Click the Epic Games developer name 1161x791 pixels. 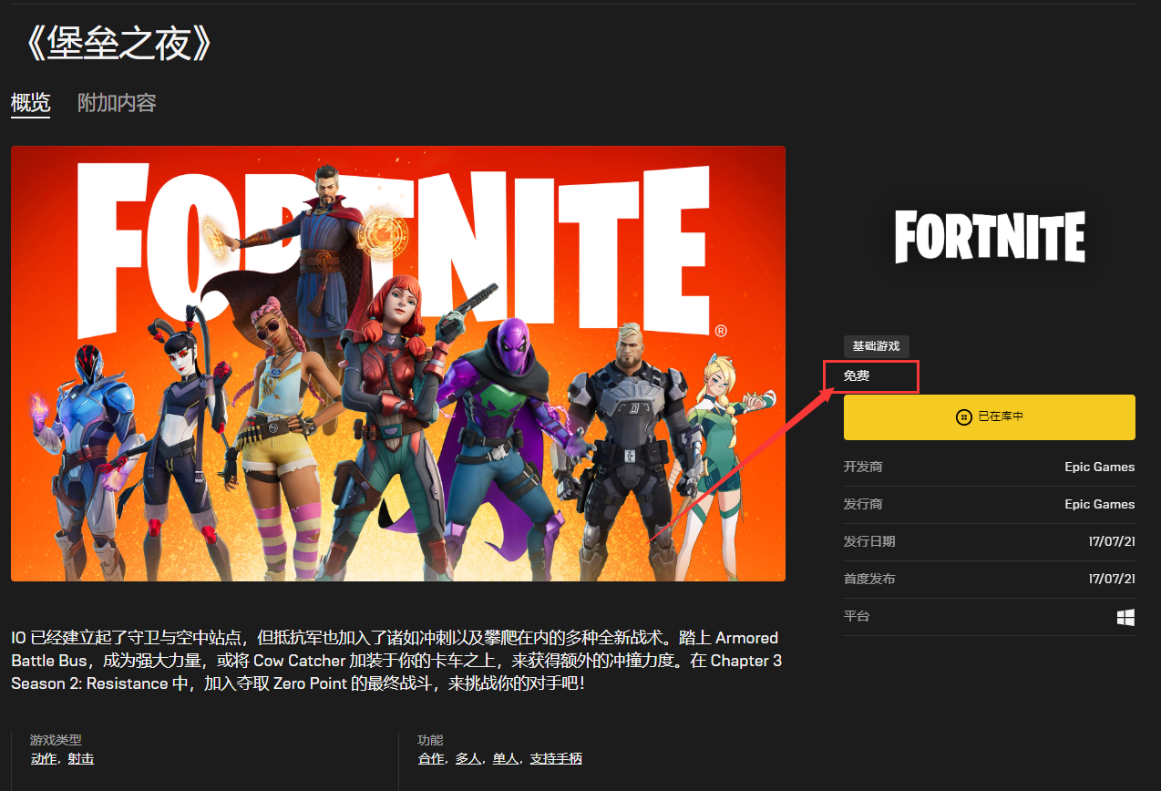point(1100,467)
